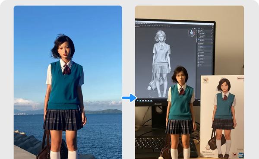This screenshot has height=159, width=259.
Task: Click the round logo on the figure box
Action: point(205,80)
